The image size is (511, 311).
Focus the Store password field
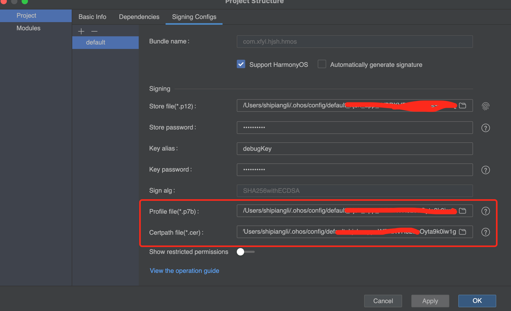pos(355,127)
